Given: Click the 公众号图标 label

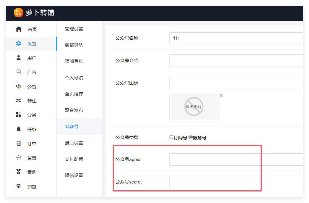Looking at the screenshot, I should (x=127, y=83).
